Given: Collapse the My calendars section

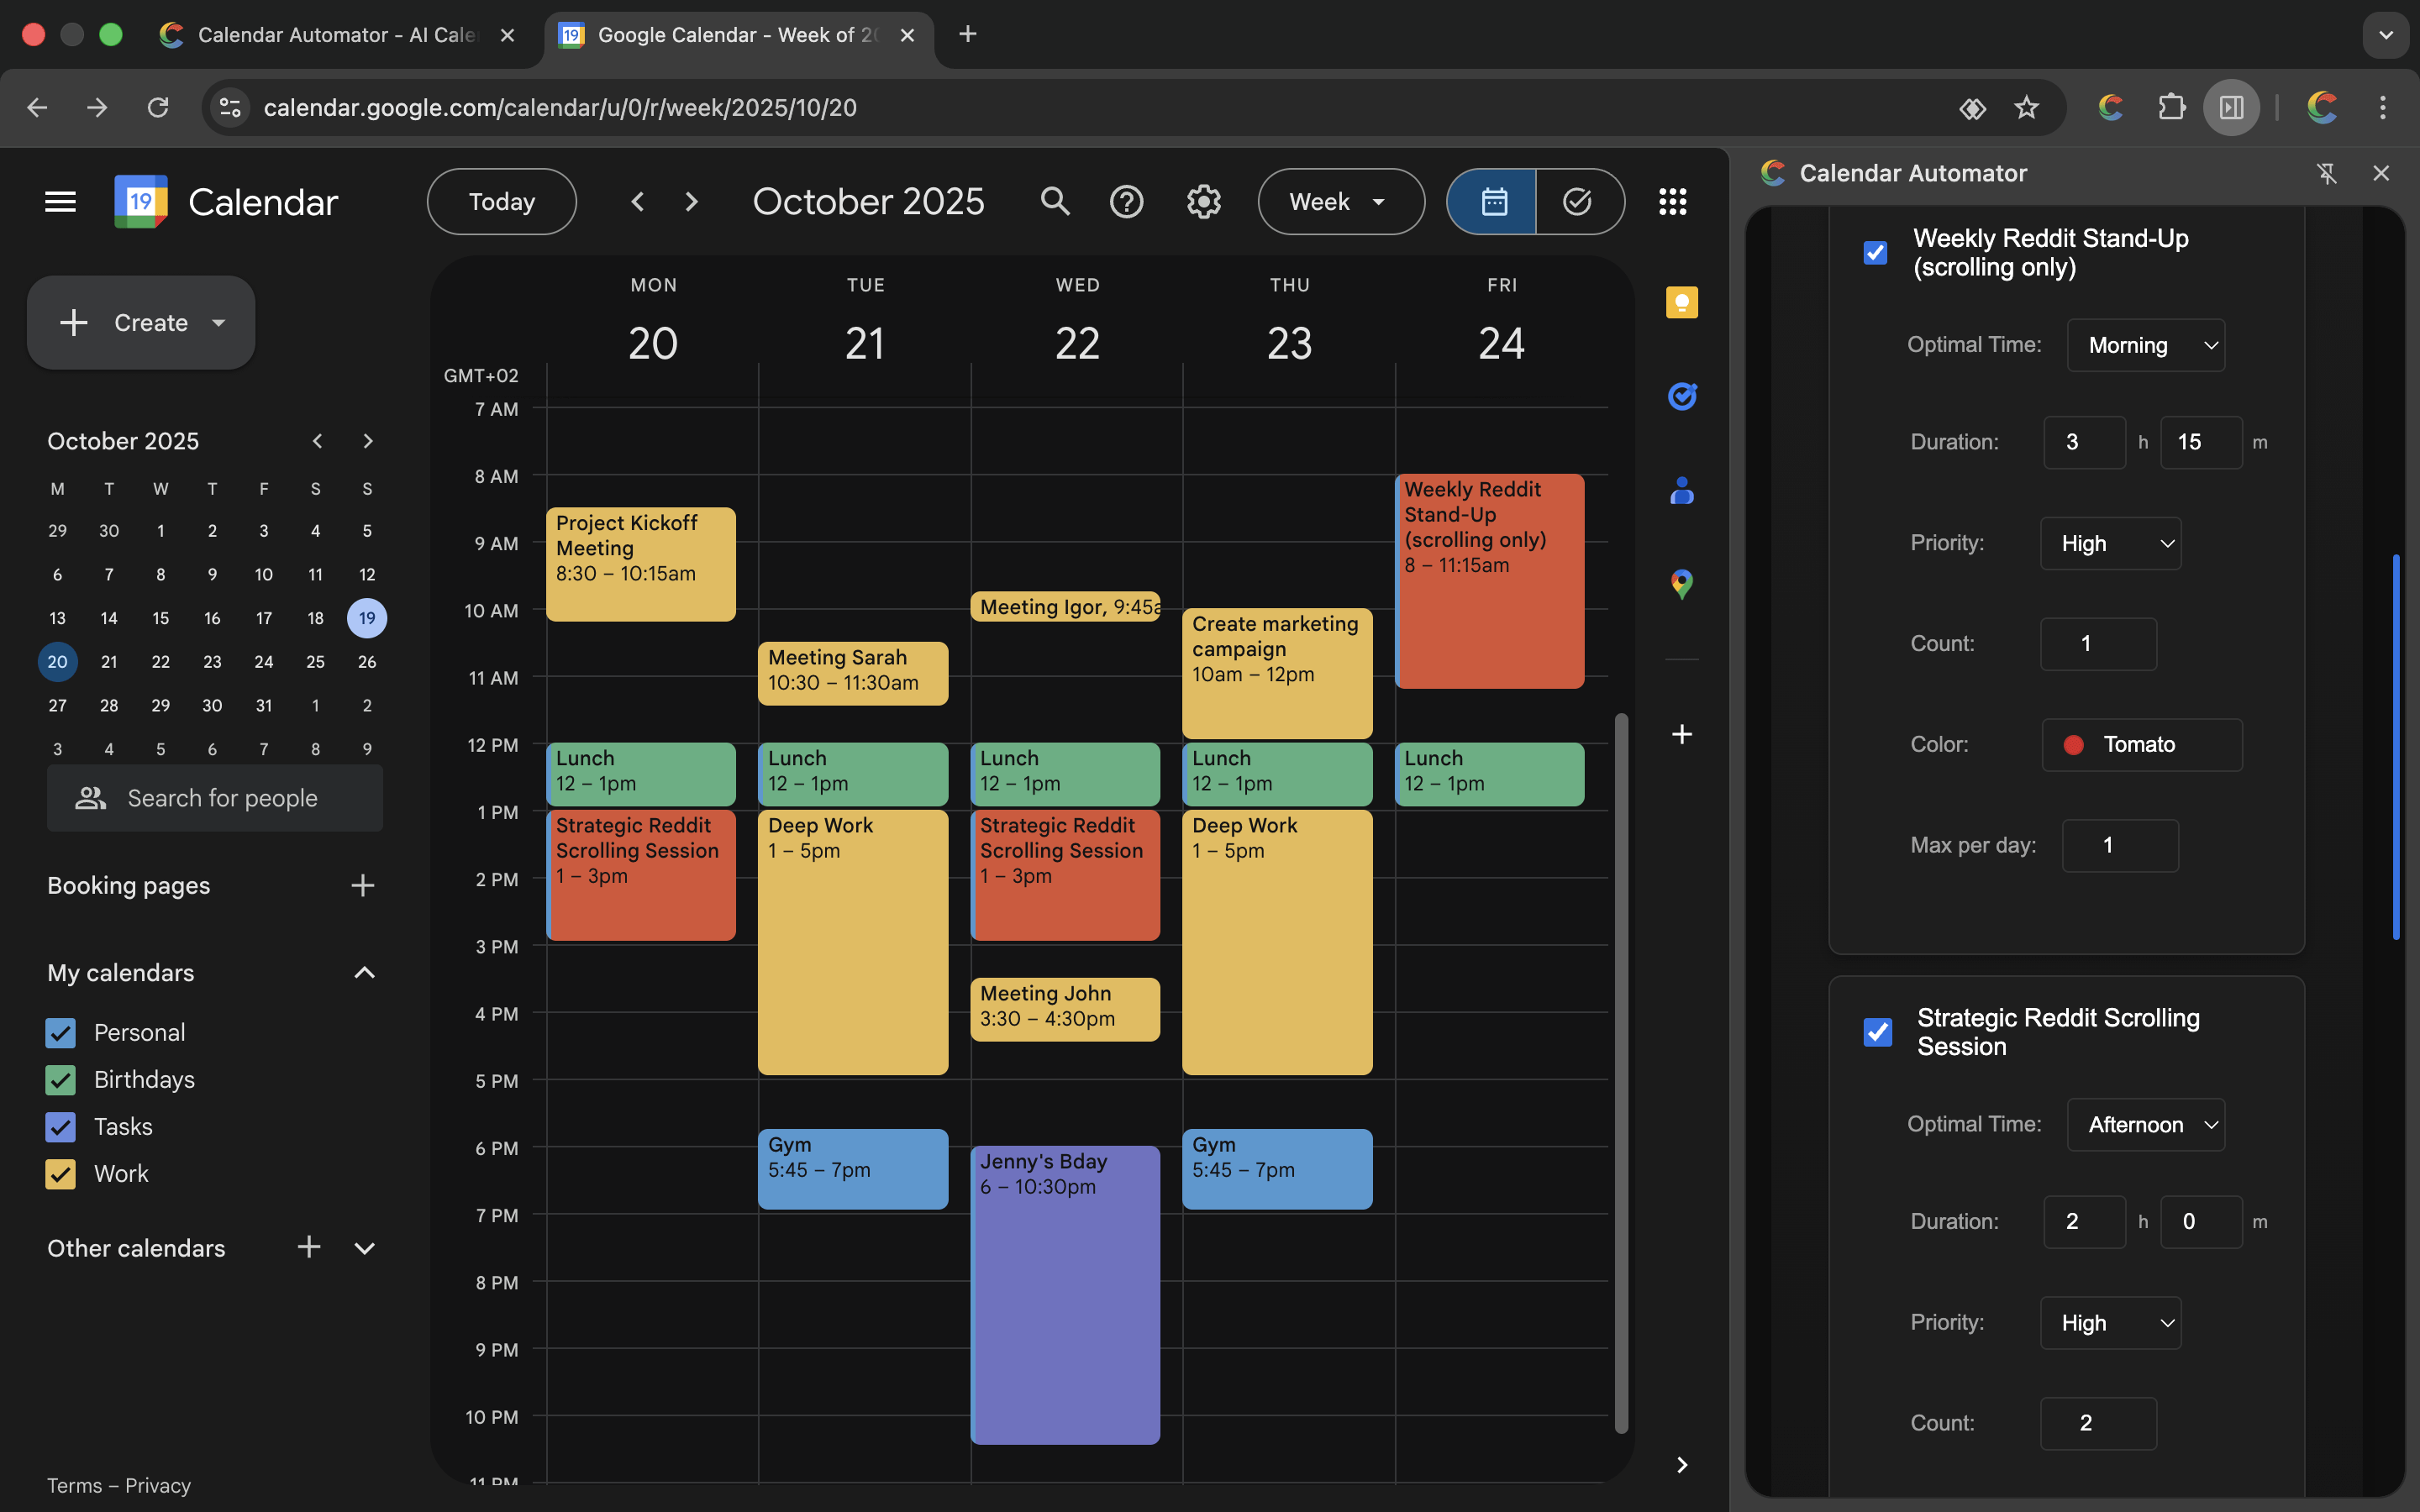Looking at the screenshot, I should click(x=364, y=973).
